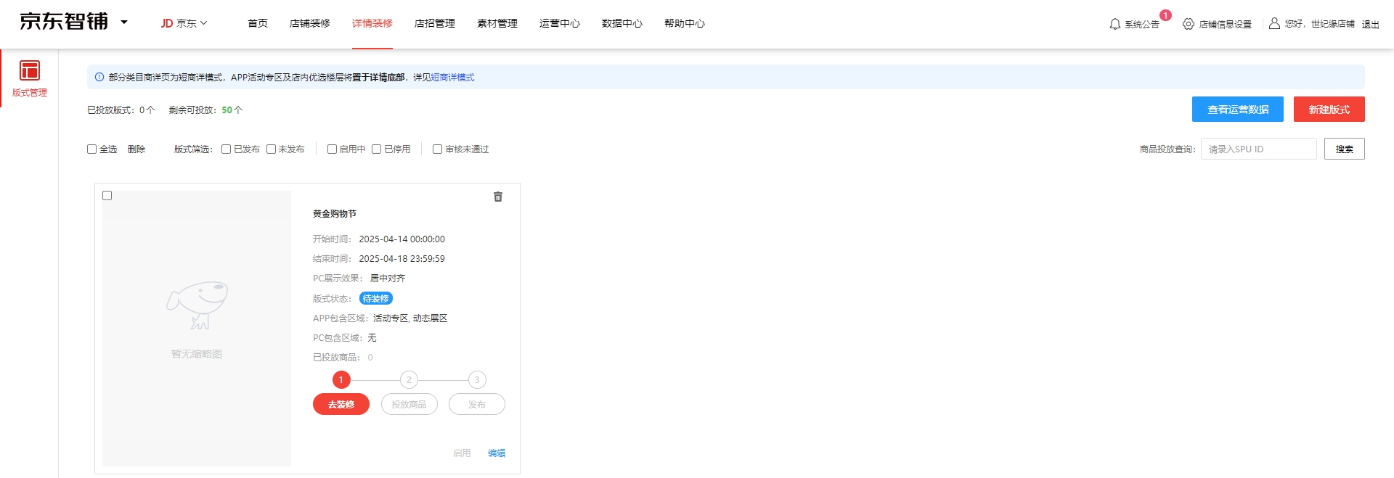Click the trash icon on 黄金购物节 card

(x=498, y=197)
